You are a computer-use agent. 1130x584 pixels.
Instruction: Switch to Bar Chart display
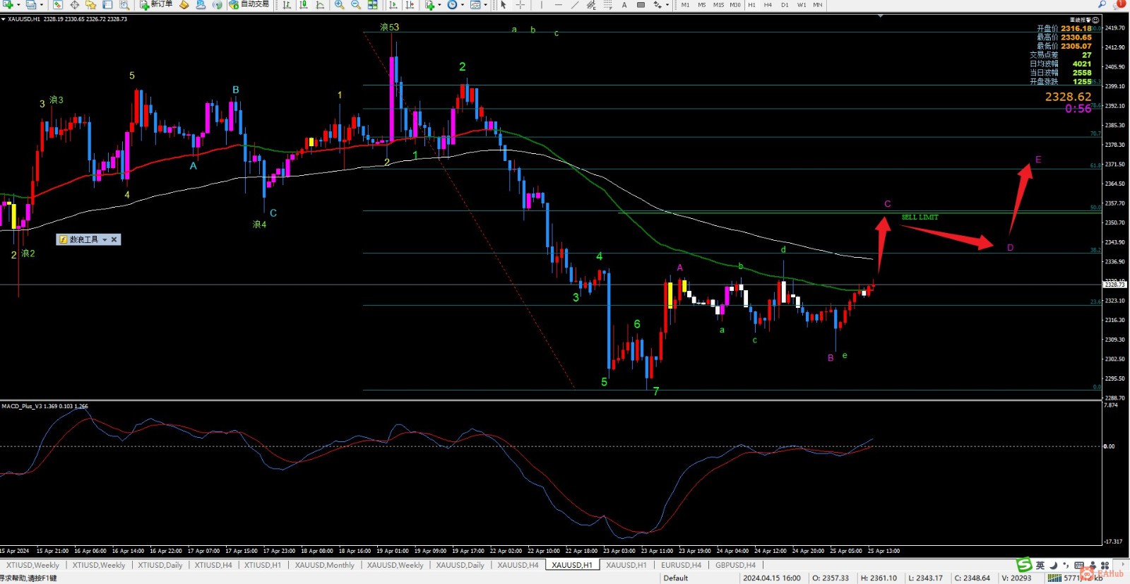287,5
